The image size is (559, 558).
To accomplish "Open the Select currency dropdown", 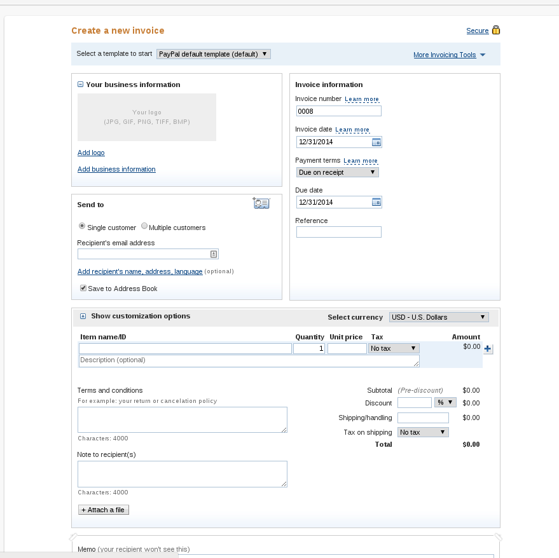I will coord(439,317).
